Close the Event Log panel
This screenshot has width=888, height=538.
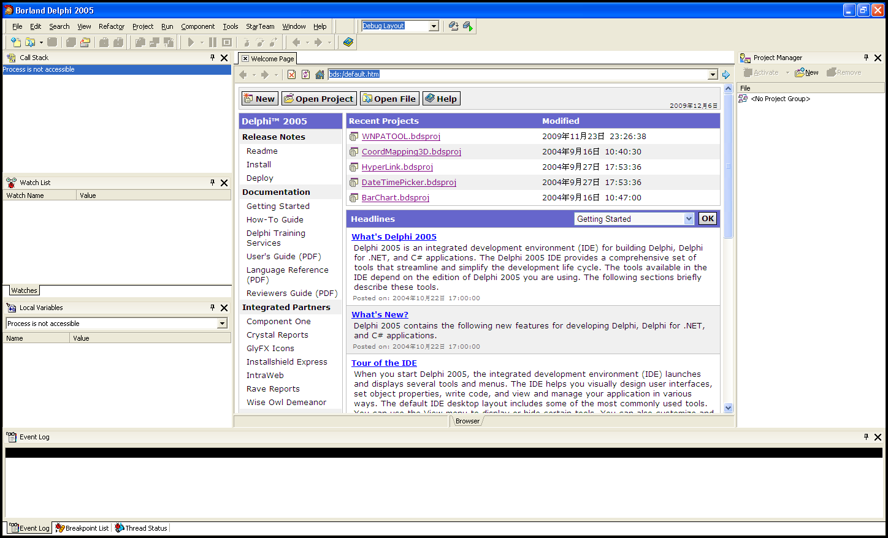click(878, 437)
